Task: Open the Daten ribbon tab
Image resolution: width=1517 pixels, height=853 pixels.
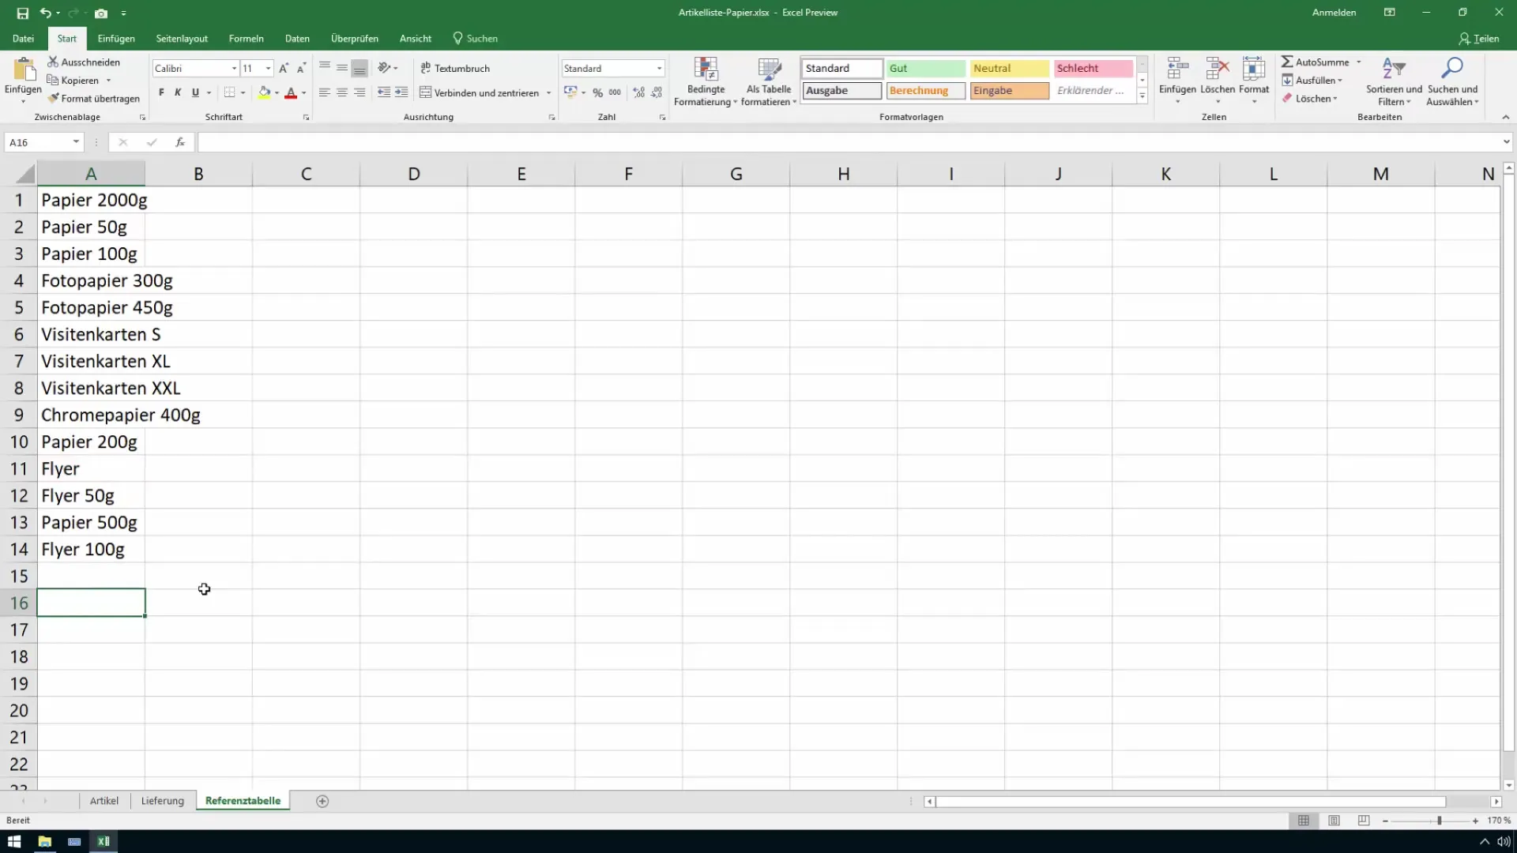Action: pos(297,38)
